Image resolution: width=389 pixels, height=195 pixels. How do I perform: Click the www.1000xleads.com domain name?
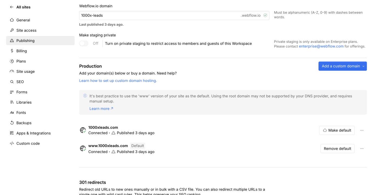[108, 146]
